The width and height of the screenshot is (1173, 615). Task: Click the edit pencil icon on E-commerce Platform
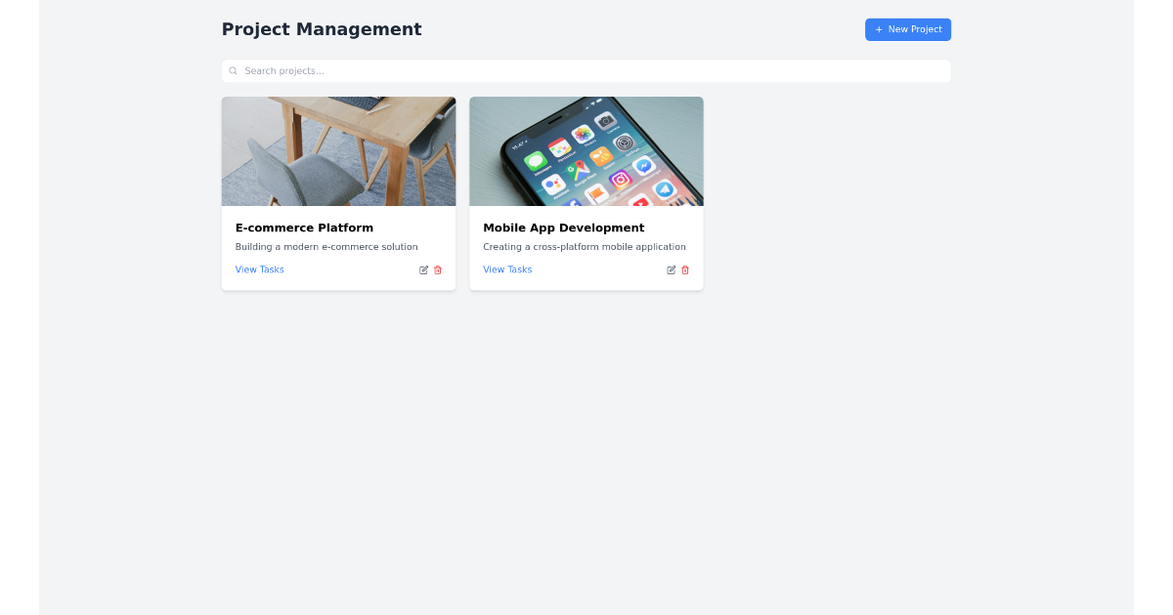423,269
